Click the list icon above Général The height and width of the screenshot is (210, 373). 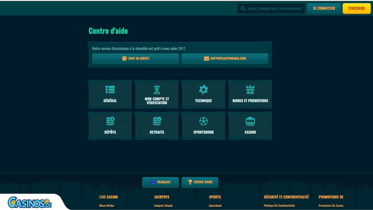point(110,89)
